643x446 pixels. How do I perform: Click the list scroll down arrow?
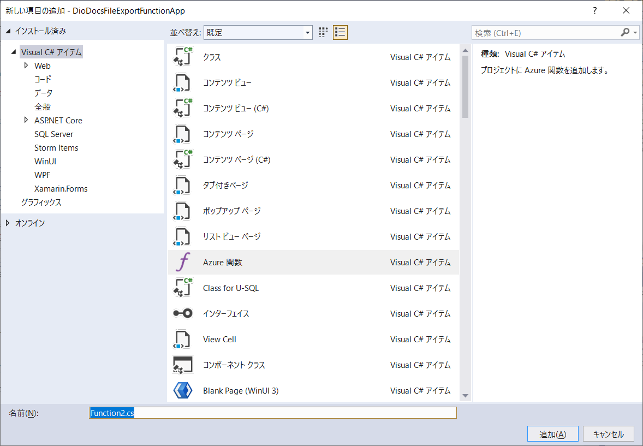(x=466, y=396)
